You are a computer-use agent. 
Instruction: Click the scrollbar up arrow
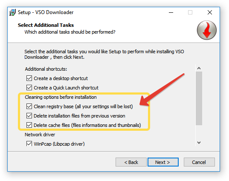click(x=199, y=68)
